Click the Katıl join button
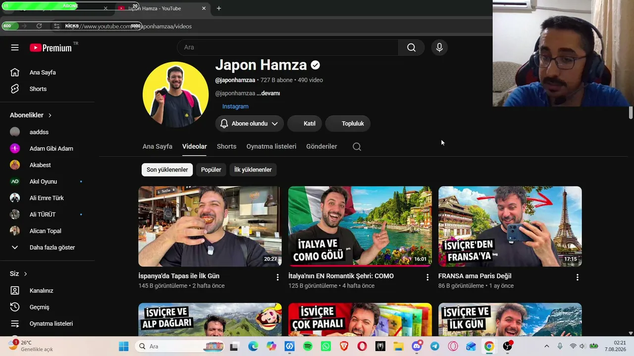Screen dimensions: 634x356 tap(305, 124)
